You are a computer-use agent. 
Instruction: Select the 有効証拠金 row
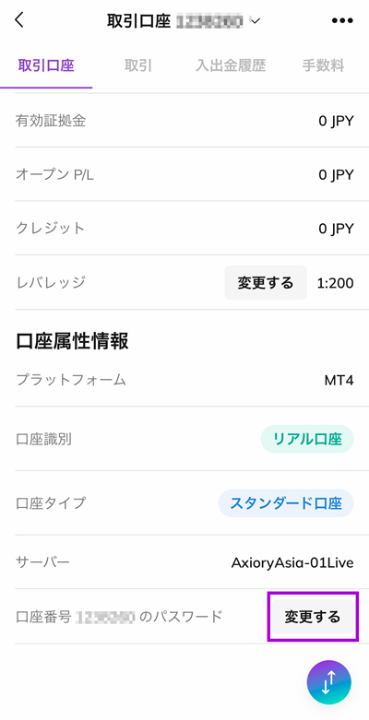184,121
